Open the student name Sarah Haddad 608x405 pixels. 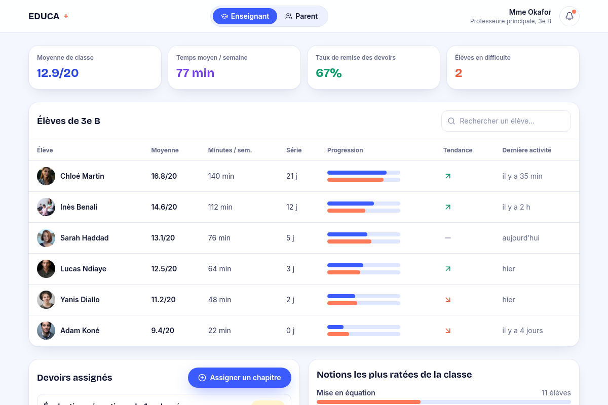tap(85, 238)
